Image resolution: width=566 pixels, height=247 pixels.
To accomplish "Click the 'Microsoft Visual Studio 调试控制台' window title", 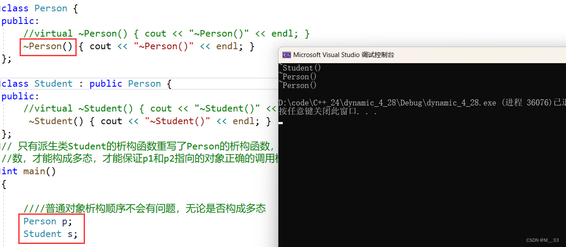I will point(343,55).
